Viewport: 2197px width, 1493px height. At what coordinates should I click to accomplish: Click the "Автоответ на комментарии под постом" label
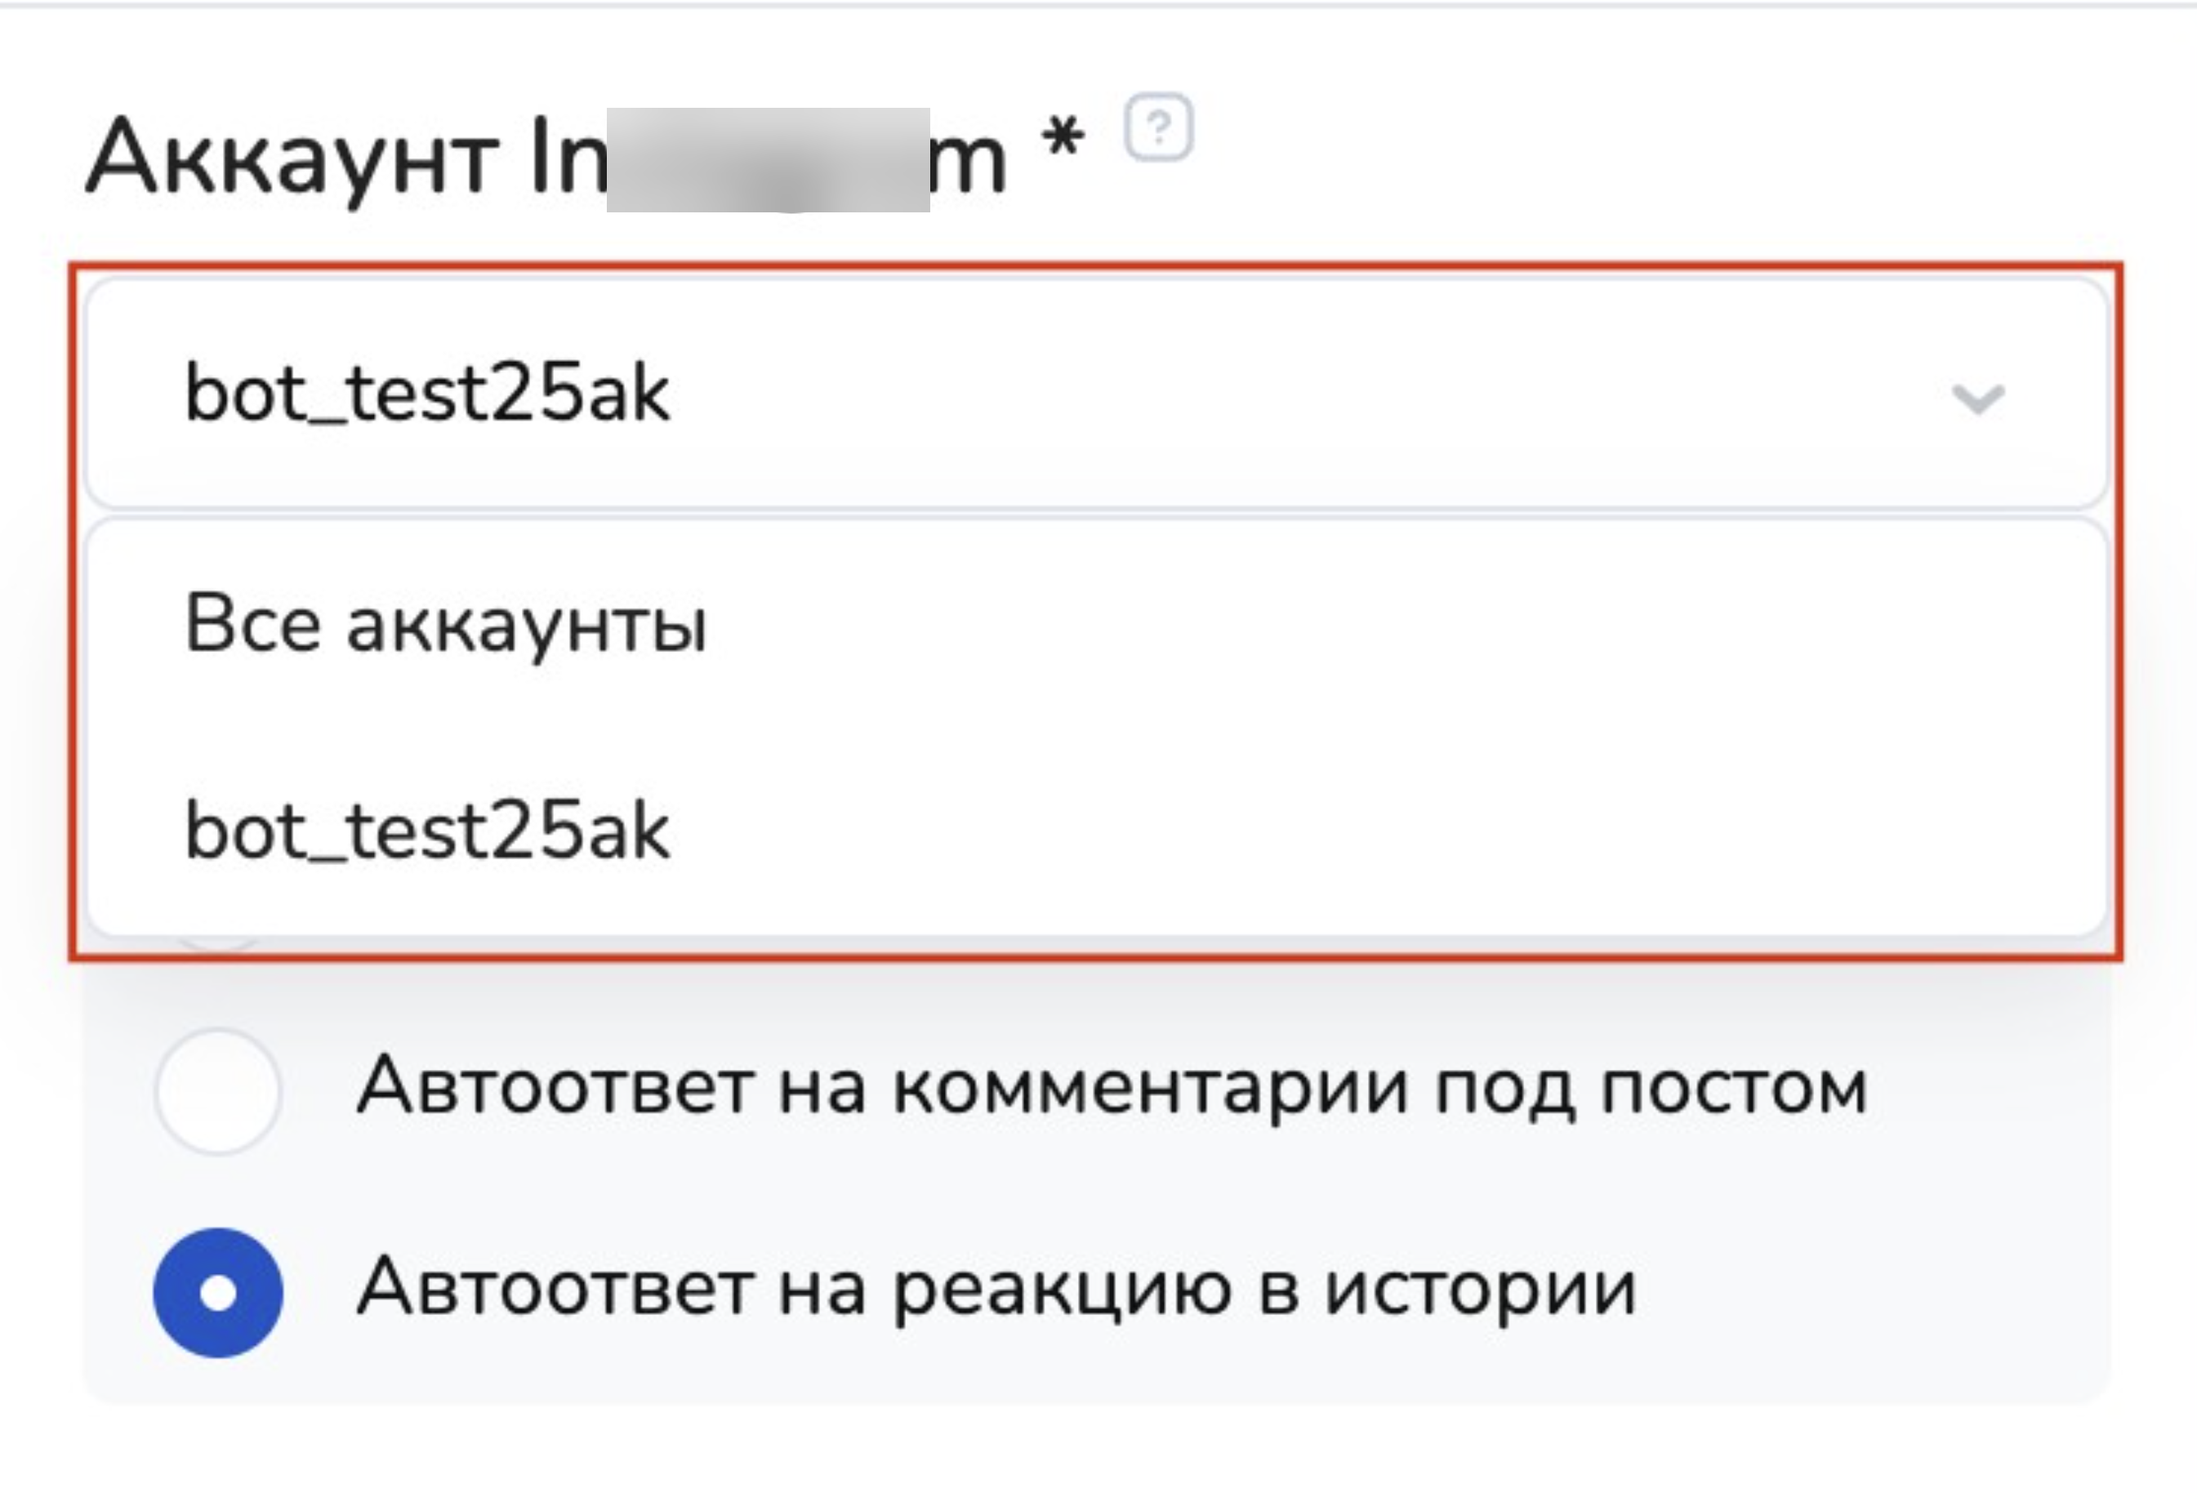coord(1112,1087)
